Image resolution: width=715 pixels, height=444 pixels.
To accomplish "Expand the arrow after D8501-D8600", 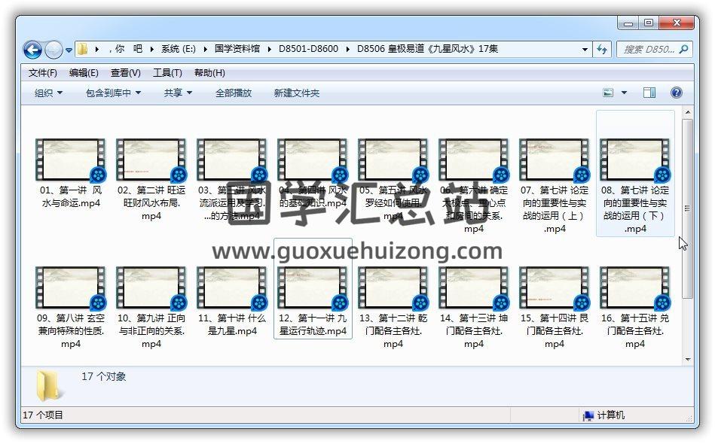I will [348, 49].
